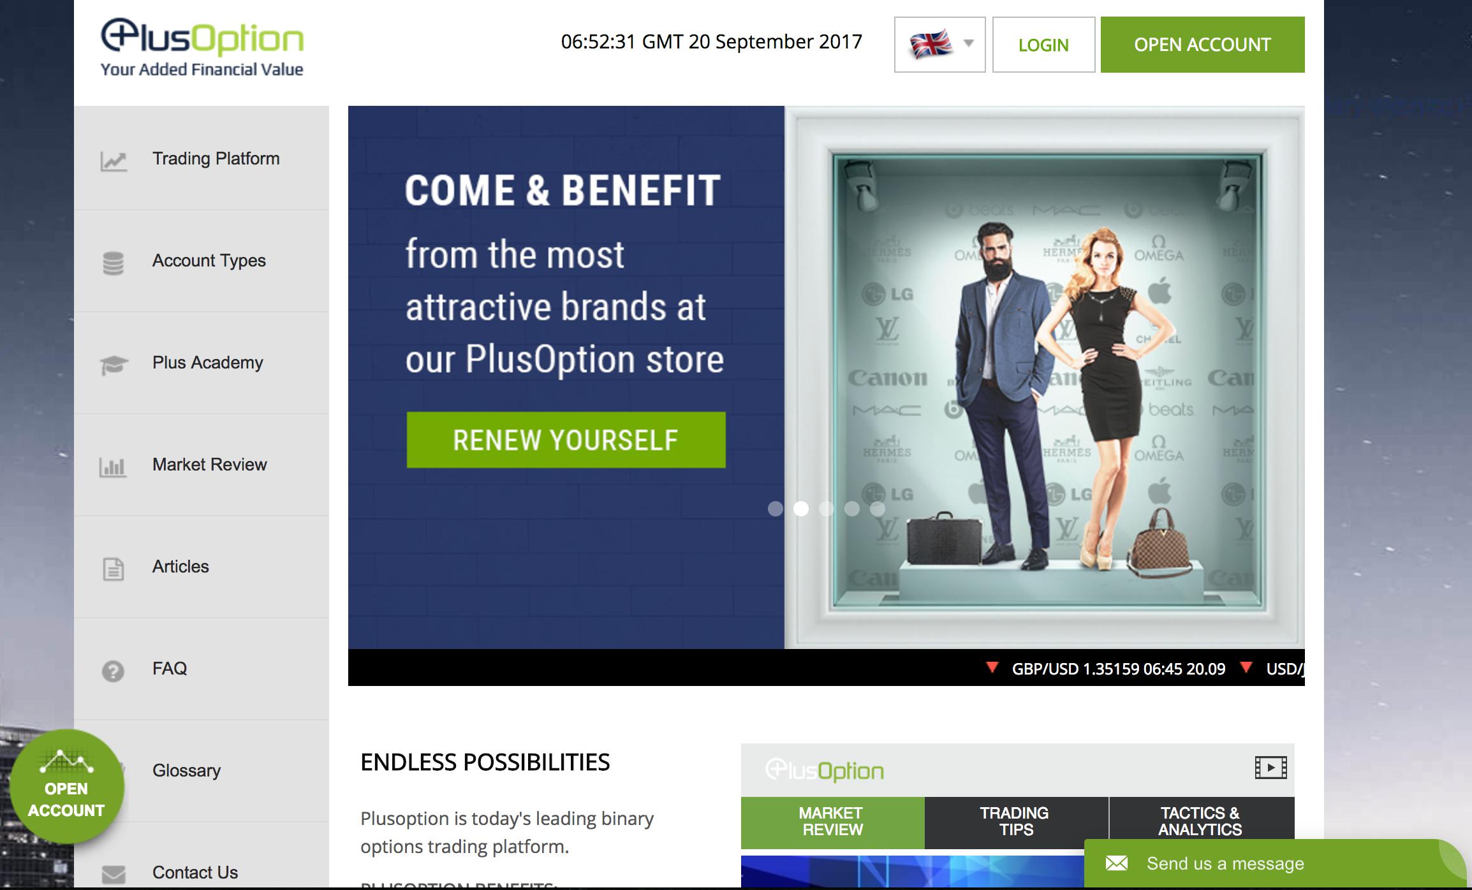This screenshot has height=890, width=1472.
Task: Select the third carousel slide dot
Action: point(827,508)
